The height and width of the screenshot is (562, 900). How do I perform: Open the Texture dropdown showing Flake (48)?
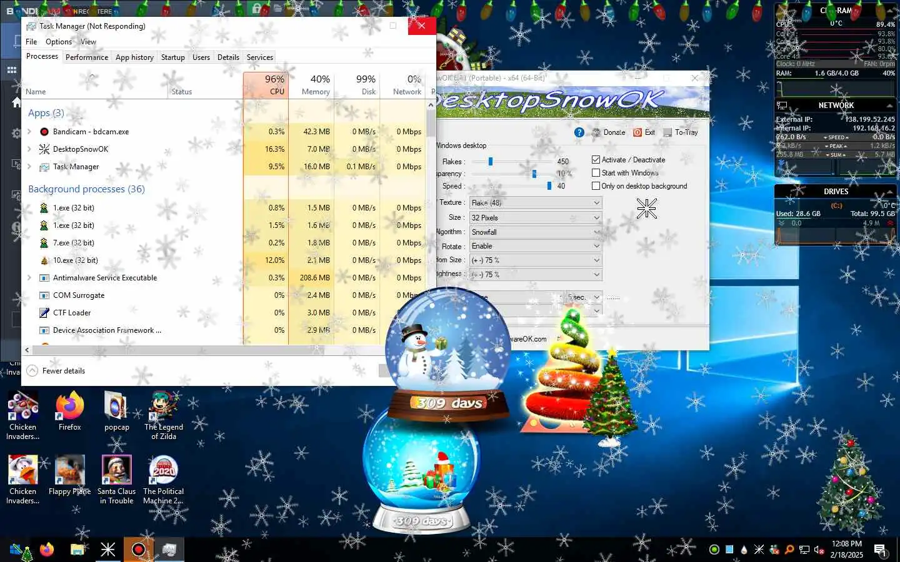[x=536, y=203]
